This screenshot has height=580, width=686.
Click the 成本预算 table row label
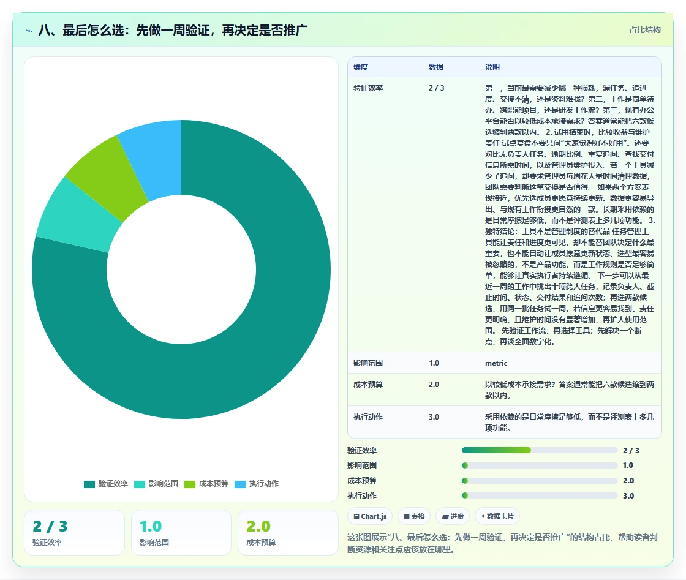point(368,385)
